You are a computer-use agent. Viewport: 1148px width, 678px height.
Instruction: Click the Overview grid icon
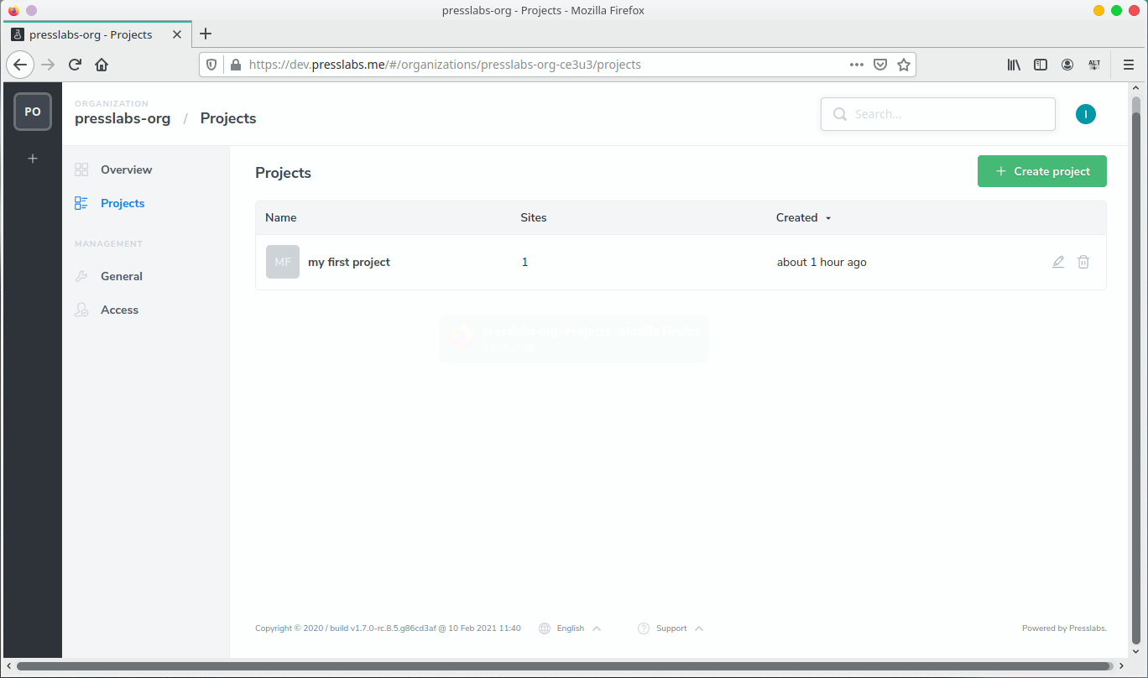coord(81,169)
